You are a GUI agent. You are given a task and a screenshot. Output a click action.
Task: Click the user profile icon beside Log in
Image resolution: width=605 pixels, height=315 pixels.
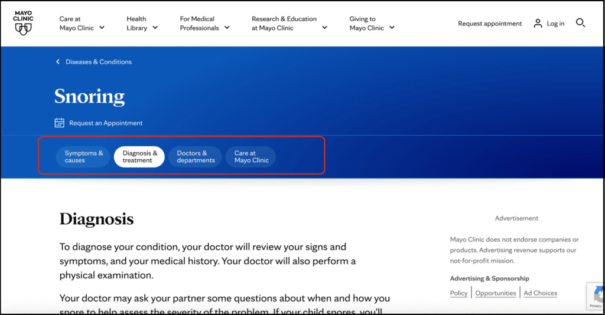coord(538,24)
